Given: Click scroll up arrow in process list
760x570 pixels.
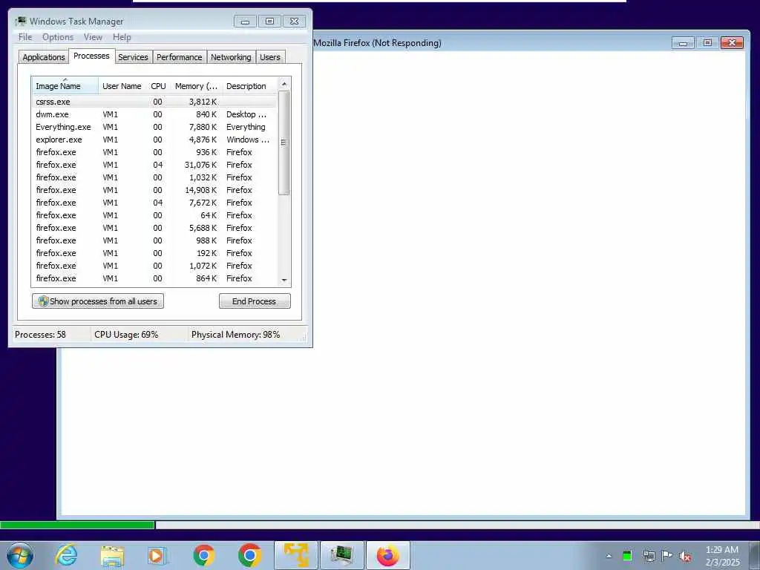Looking at the screenshot, I should click(x=284, y=84).
